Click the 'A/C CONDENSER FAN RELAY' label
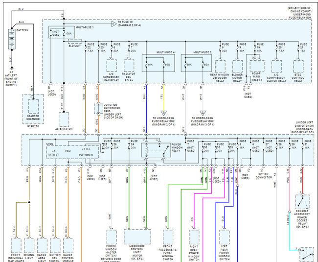 [112, 77]
